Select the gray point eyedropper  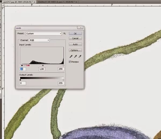tap(75, 56)
